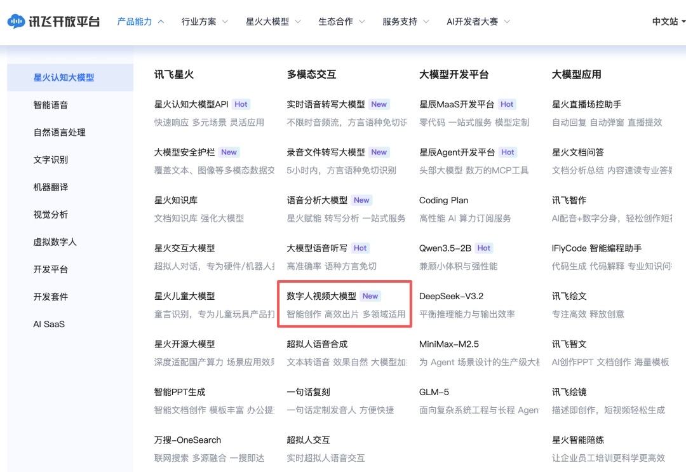The image size is (686, 472).
Task: Select 虚拟数字人 in the sidebar
Action: [x=55, y=242]
